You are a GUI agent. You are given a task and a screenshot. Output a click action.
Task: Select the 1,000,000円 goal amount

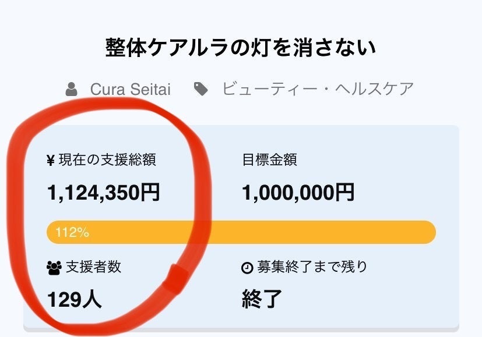pyautogui.click(x=298, y=193)
